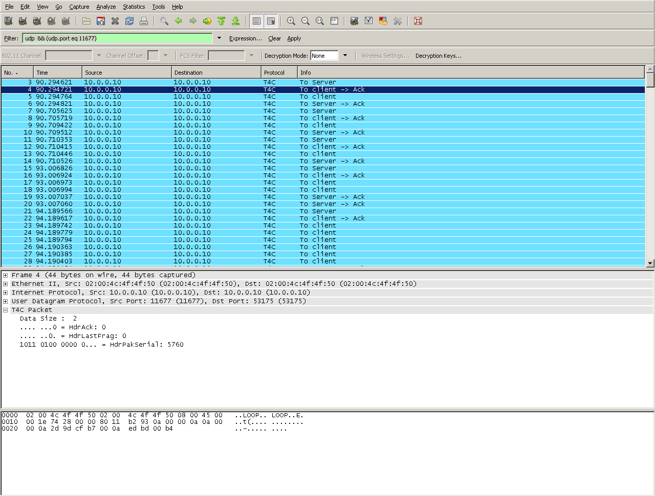Open the capture filters icon
Viewport: 655px width, 496px height.
tap(354, 21)
